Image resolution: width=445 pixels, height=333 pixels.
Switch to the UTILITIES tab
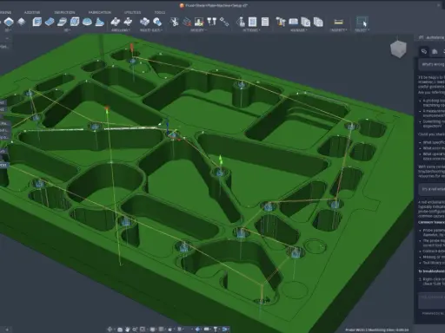(132, 12)
